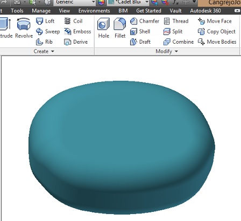Switch to the Environments tab
The image size is (241, 221).
94,11
